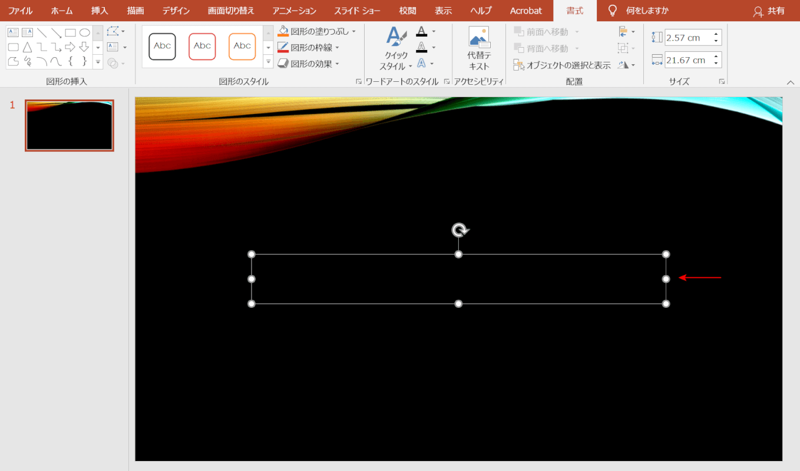
Task: Insert the down block arrow shape
Action: click(x=84, y=47)
